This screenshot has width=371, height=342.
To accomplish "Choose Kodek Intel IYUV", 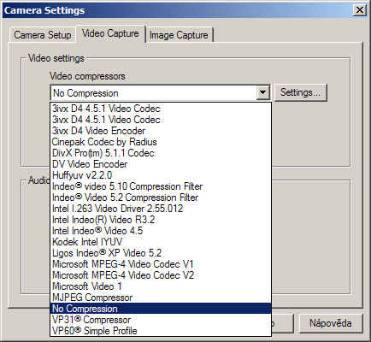I will coord(161,242).
